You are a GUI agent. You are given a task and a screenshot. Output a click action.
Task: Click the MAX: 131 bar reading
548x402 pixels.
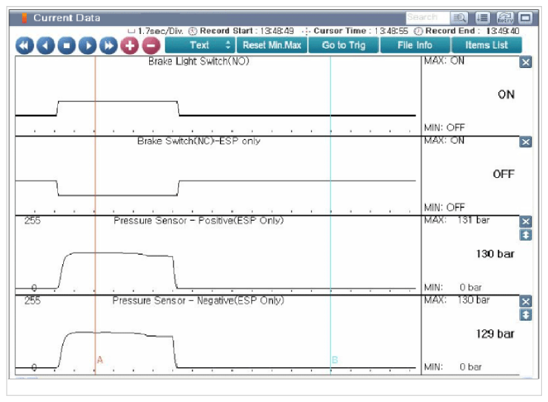(x=457, y=220)
